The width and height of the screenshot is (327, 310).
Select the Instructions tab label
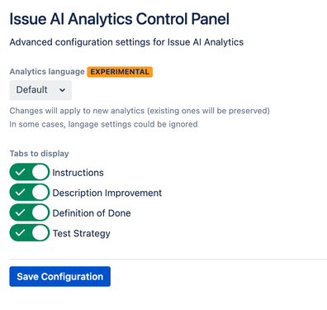[x=78, y=173]
